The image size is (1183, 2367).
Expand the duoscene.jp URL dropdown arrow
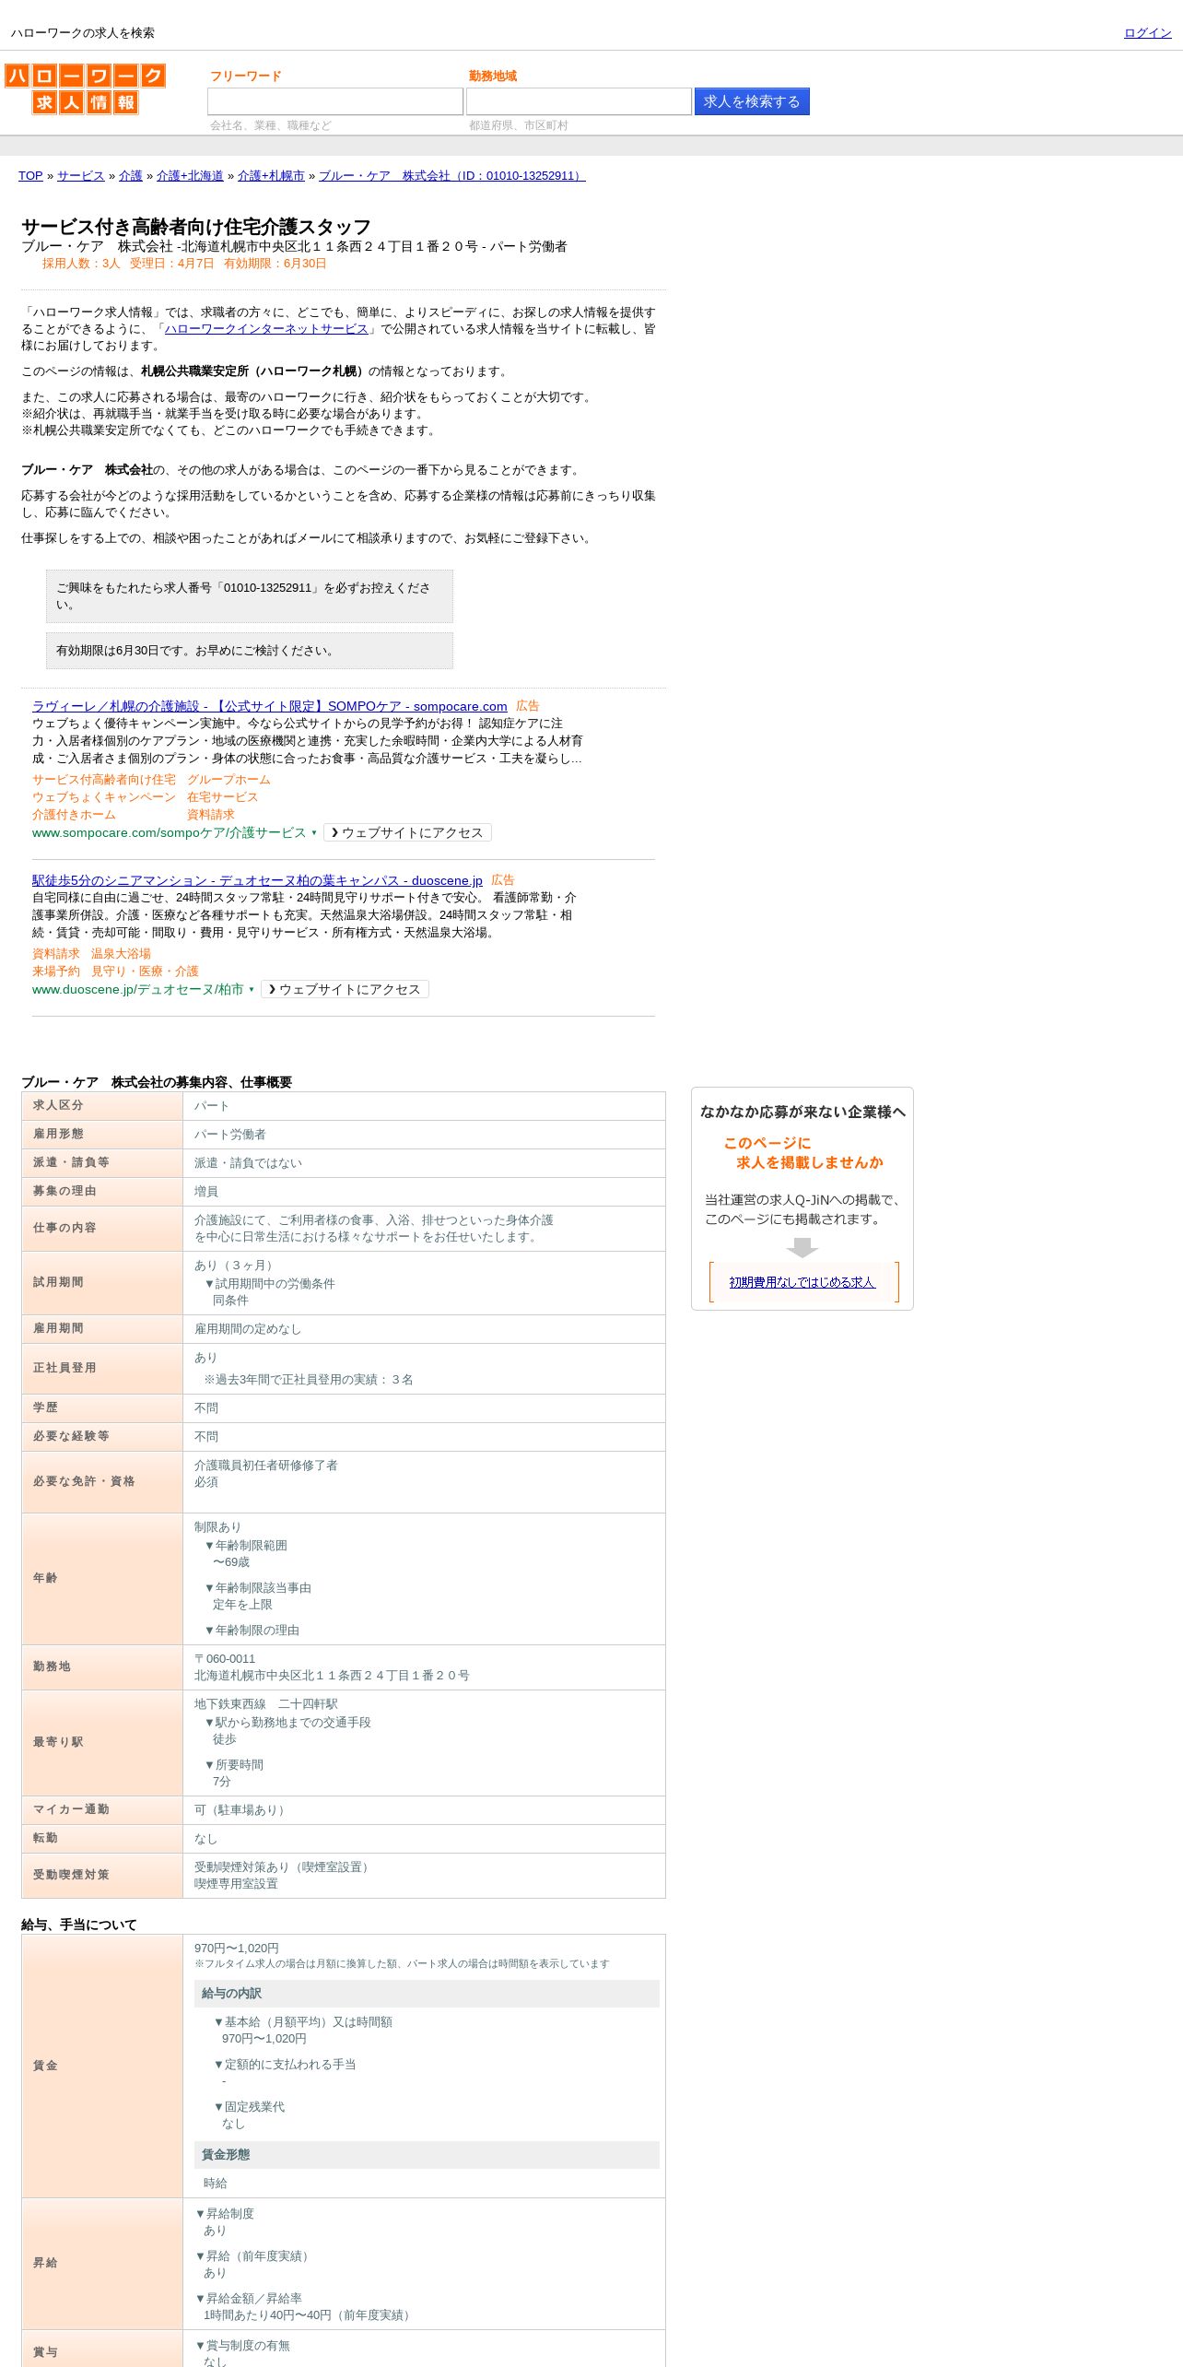coord(252,990)
